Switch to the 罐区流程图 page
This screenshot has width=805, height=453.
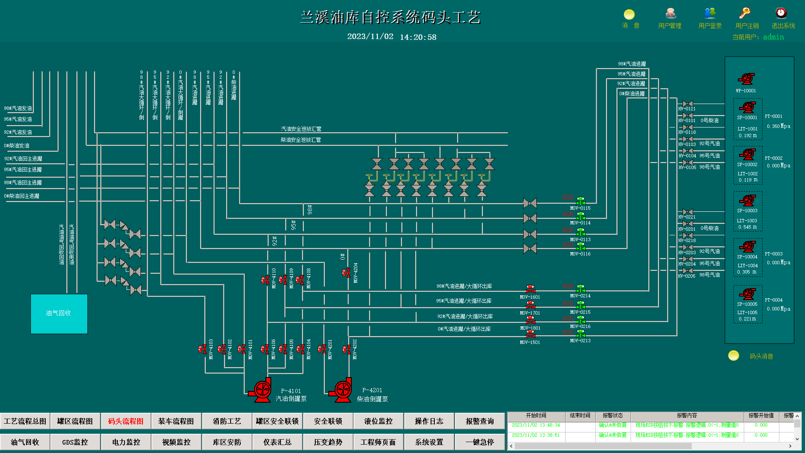[75, 421]
